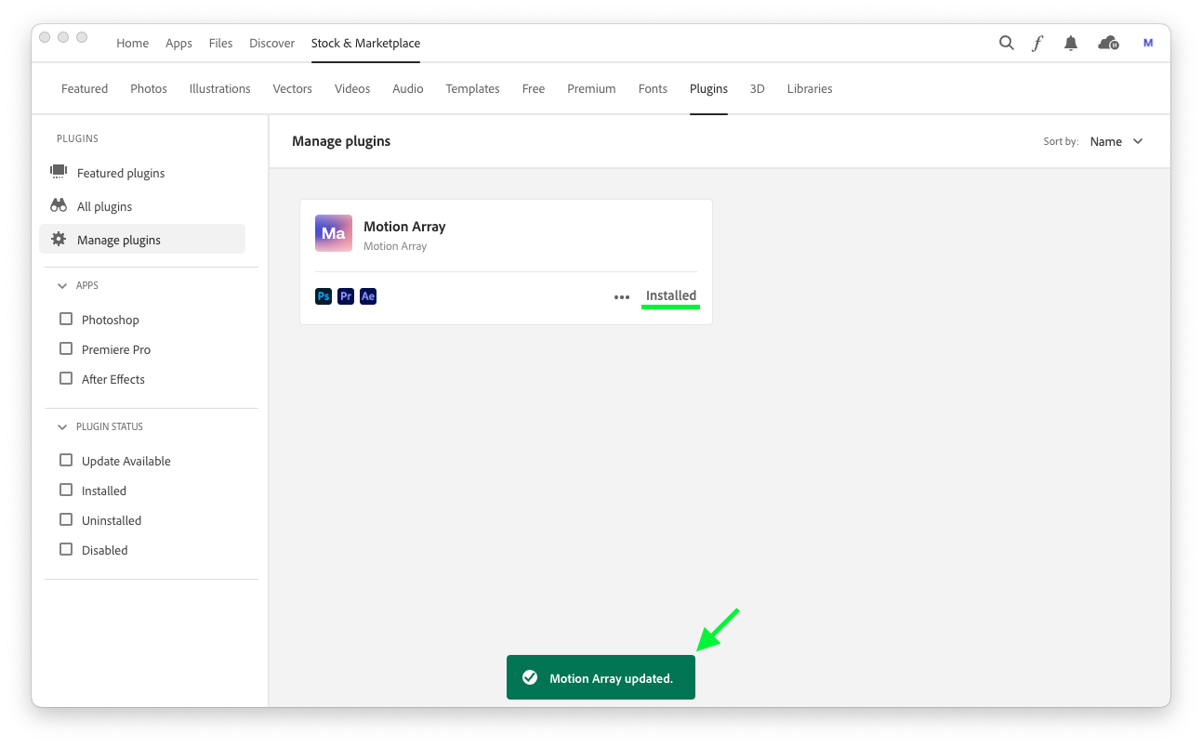Click the Motion Array plugin logo
The height and width of the screenshot is (746, 1202).
pyautogui.click(x=334, y=233)
